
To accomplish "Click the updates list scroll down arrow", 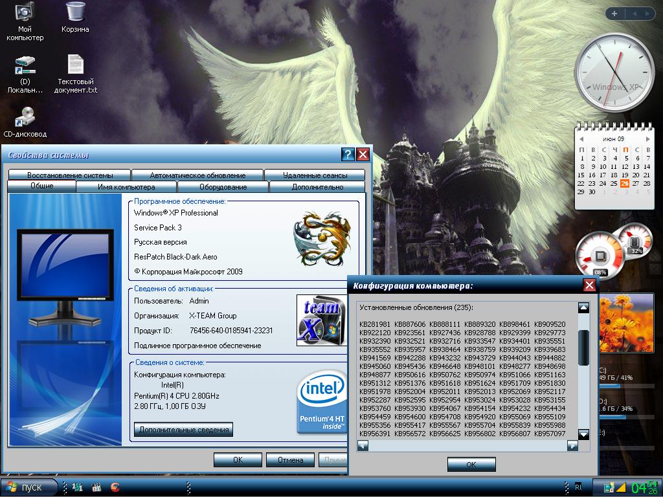I will coord(583,434).
